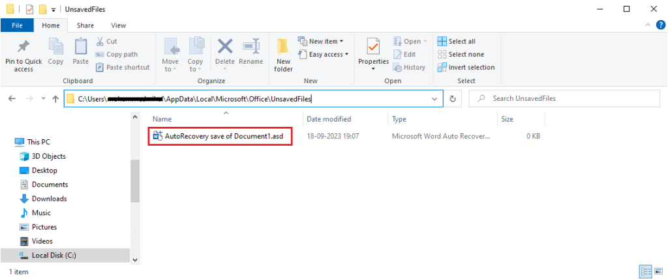Choose Paste shortcut in Clipboard group
The width and height of the screenshot is (668, 279).
(123, 67)
